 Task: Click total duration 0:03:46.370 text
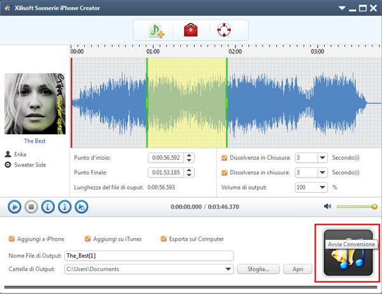pyautogui.click(x=223, y=207)
